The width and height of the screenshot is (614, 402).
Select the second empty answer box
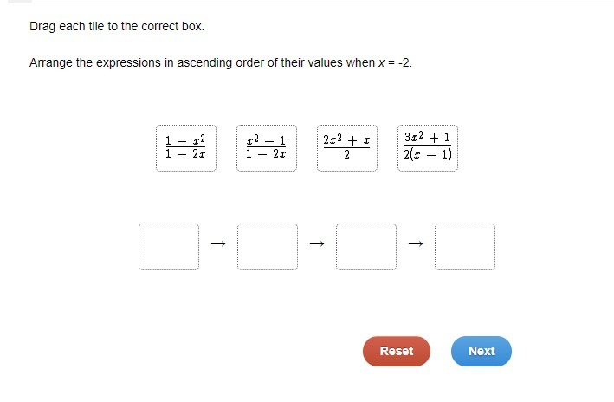[268, 247]
